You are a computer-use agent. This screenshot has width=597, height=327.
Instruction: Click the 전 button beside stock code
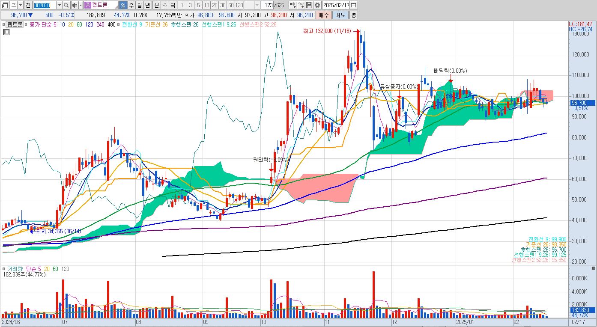coord(28,5)
